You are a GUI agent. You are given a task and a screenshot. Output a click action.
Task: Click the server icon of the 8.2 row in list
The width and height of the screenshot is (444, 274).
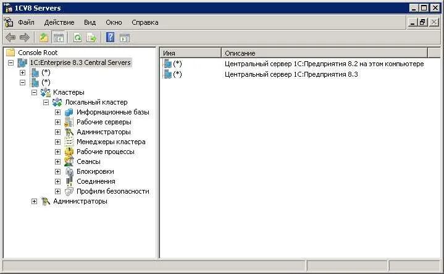tap(167, 64)
